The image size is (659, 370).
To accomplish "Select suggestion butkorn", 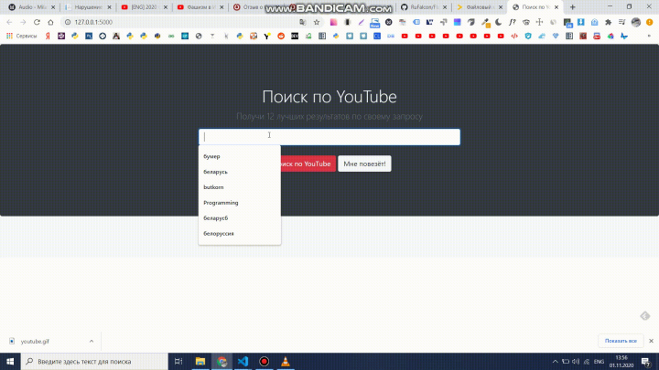I will [240, 187].
